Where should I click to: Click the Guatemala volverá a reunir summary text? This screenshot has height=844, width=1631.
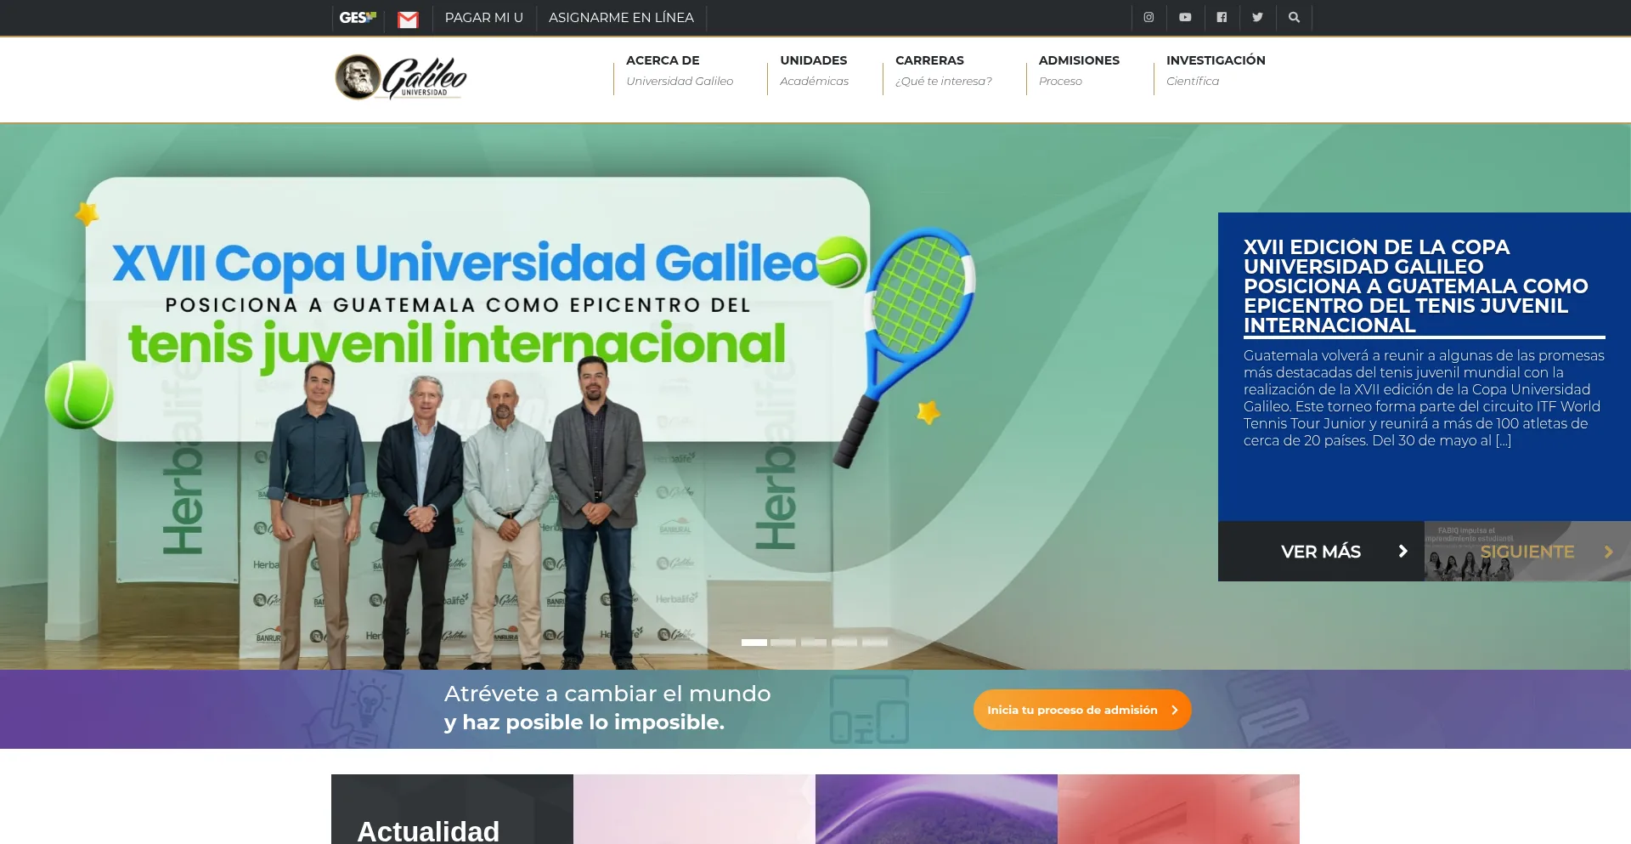pyautogui.click(x=1424, y=398)
